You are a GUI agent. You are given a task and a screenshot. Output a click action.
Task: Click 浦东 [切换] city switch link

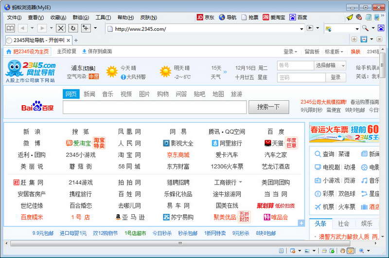(x=83, y=68)
